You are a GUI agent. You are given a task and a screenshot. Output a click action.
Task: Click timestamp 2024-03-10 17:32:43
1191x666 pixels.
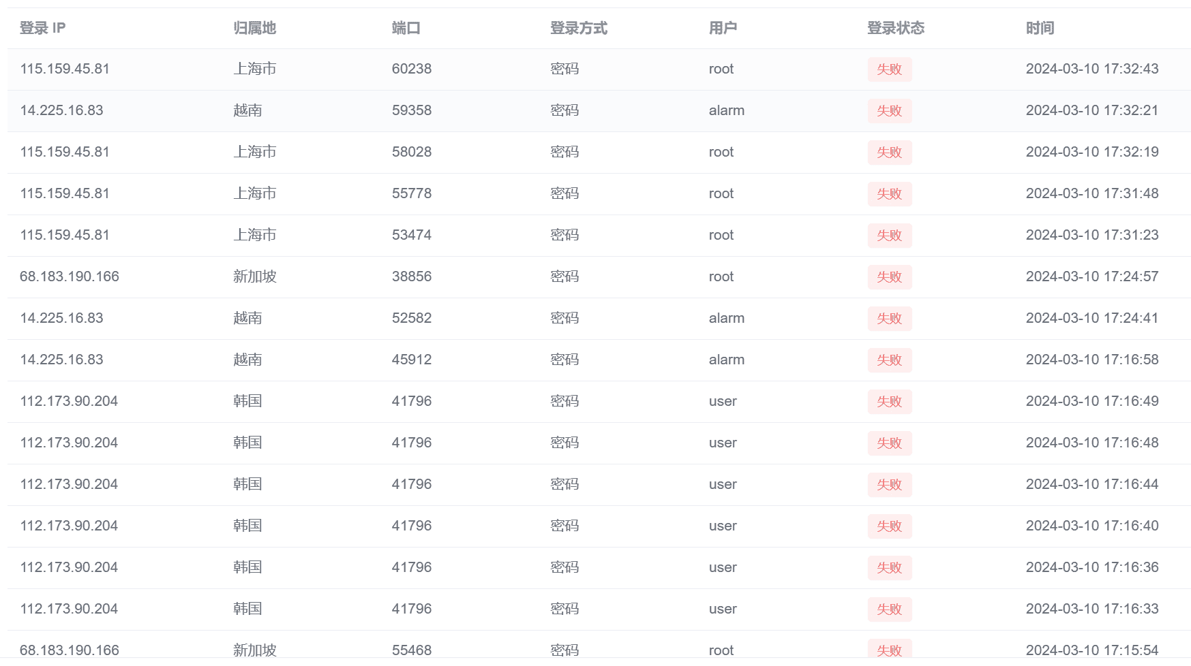tap(1091, 69)
